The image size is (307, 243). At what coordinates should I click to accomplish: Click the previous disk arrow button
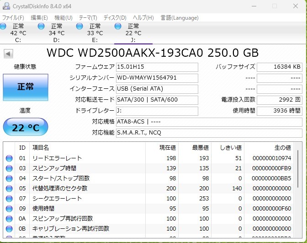point(8,54)
